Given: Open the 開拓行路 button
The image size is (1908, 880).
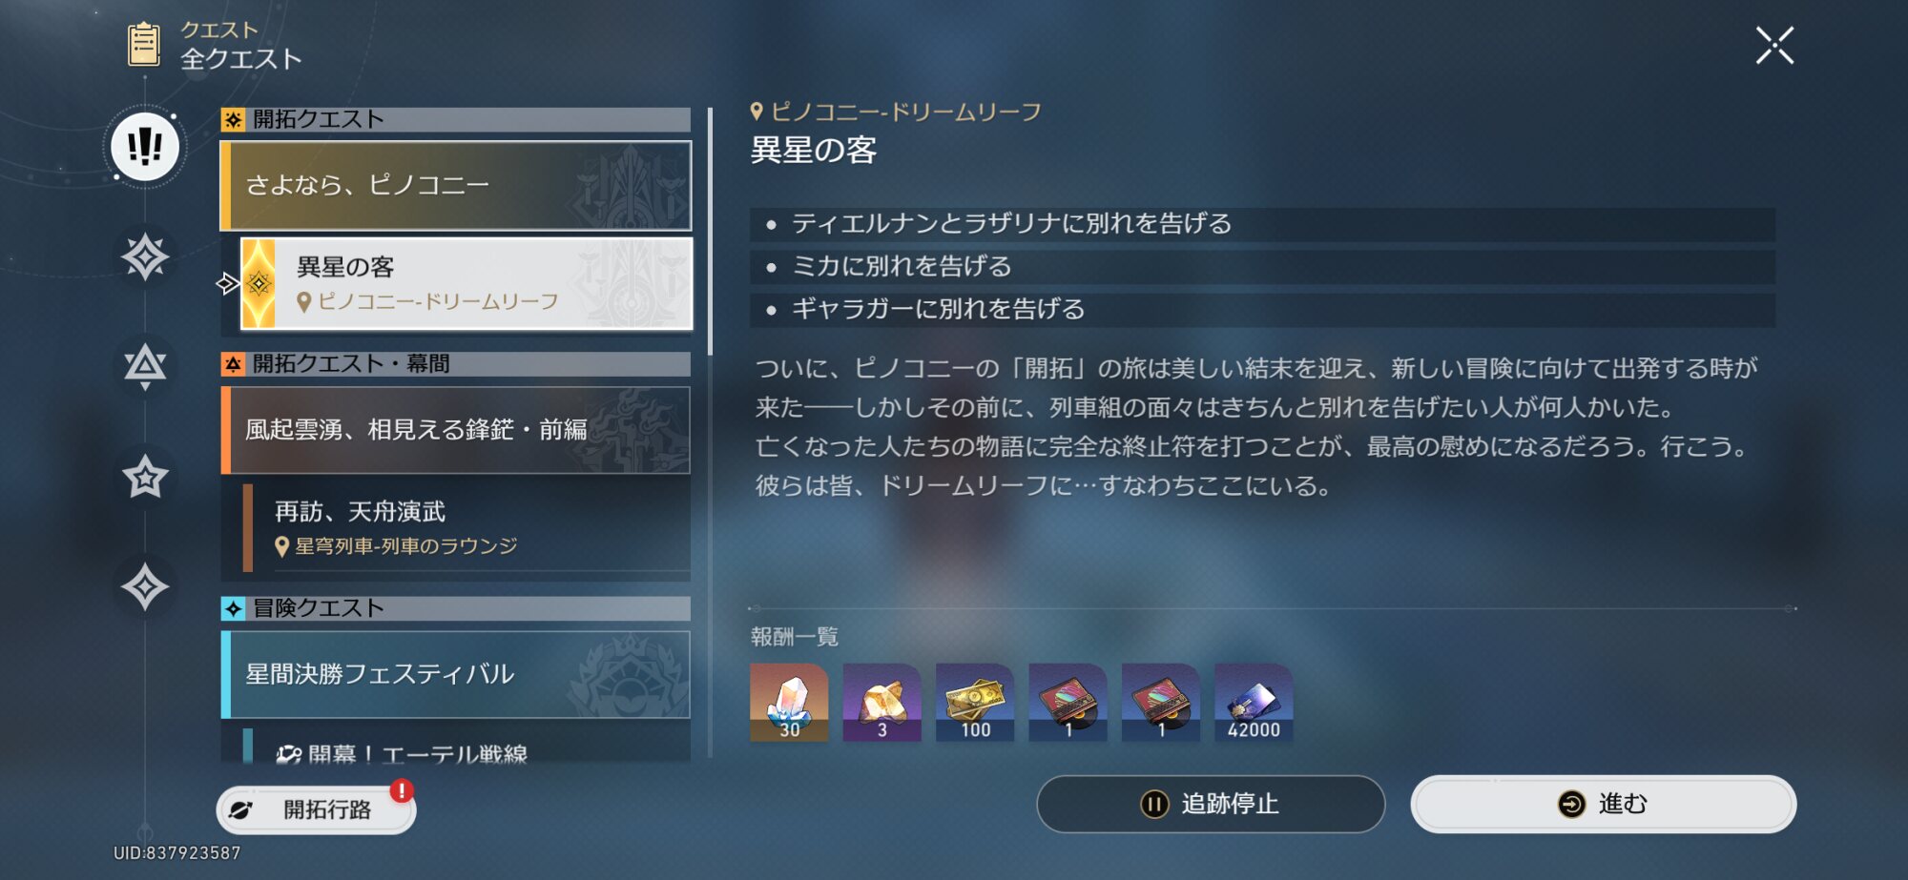Looking at the screenshot, I should [x=316, y=809].
